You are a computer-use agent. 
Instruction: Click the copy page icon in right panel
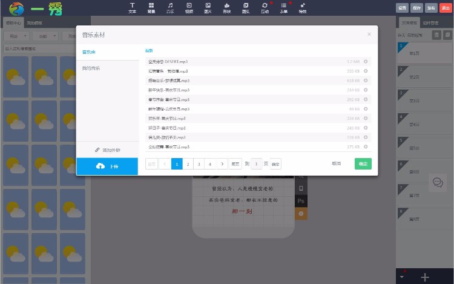[x=447, y=35]
